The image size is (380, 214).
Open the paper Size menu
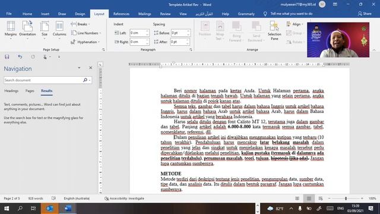(x=45, y=30)
